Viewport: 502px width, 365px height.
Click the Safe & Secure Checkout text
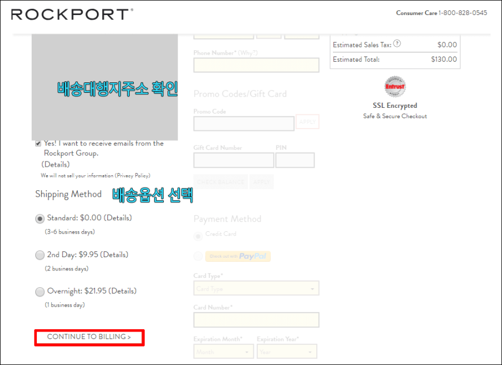[395, 116]
